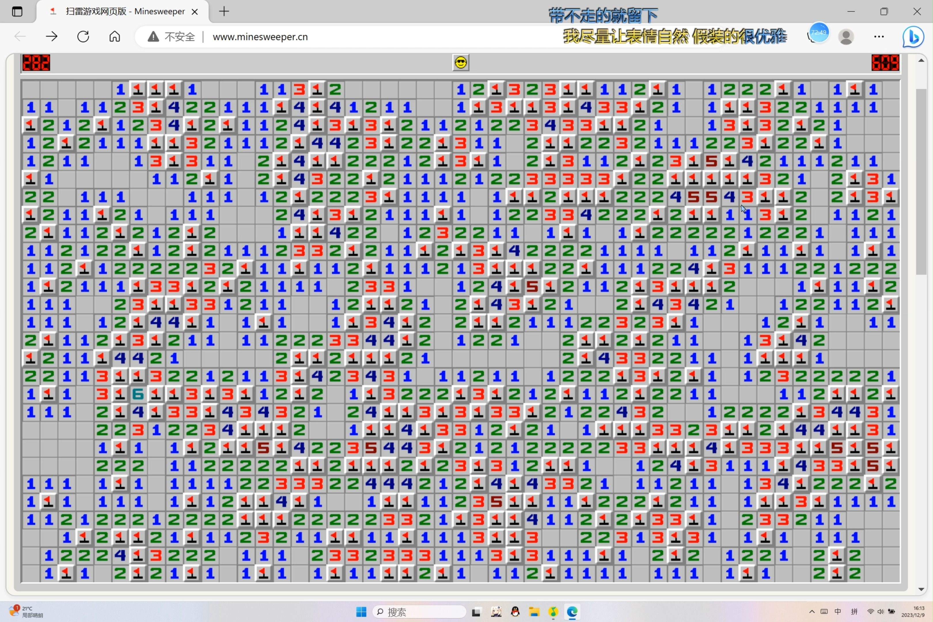This screenshot has height=622, width=933.
Task: Toggle the 中 input language indicator
Action: pyautogui.click(x=838, y=611)
